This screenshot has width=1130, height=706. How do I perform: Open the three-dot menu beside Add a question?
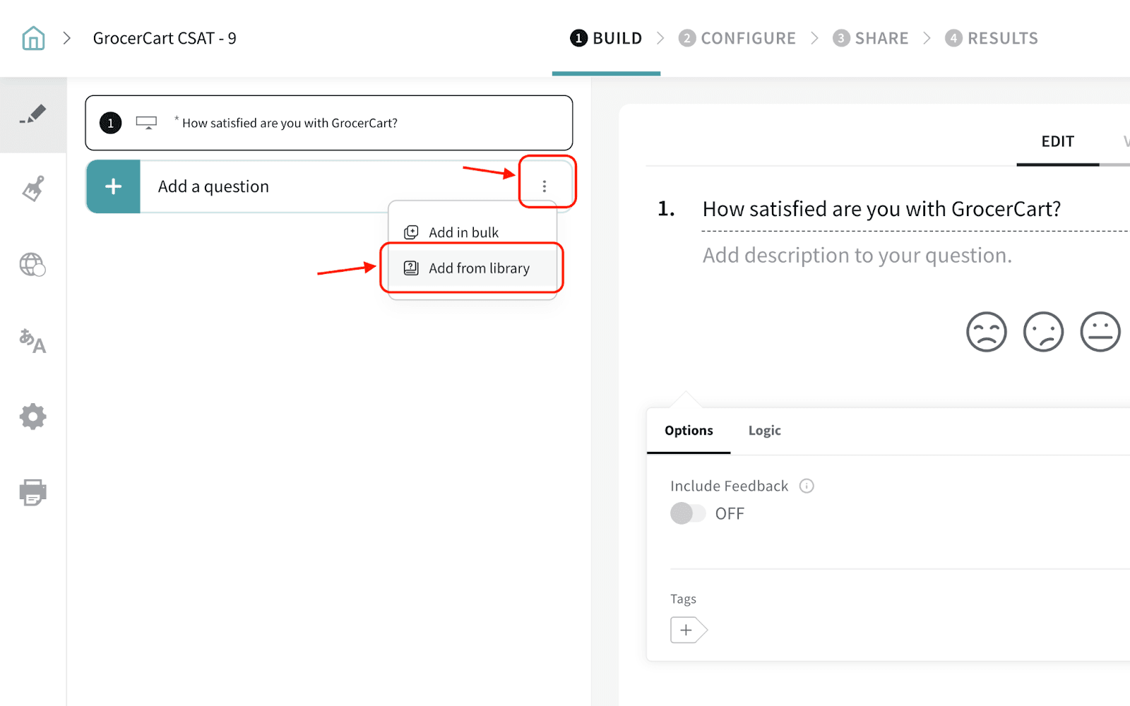coord(544,186)
